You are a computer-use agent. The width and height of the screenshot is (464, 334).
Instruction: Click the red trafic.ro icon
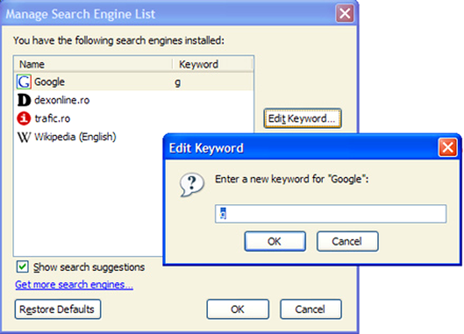click(x=24, y=118)
